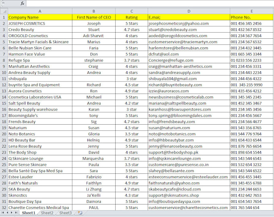Select phone number 01 0233 556 2233

coord(251,61)
